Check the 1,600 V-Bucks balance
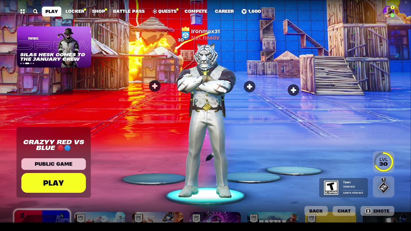The height and width of the screenshot is (231, 411). coord(251,11)
